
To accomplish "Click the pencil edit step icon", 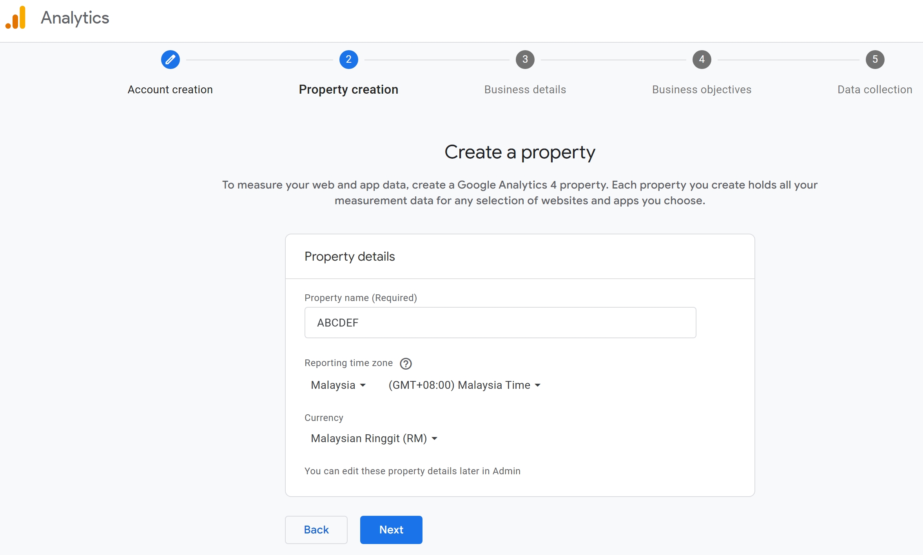I will click(170, 60).
